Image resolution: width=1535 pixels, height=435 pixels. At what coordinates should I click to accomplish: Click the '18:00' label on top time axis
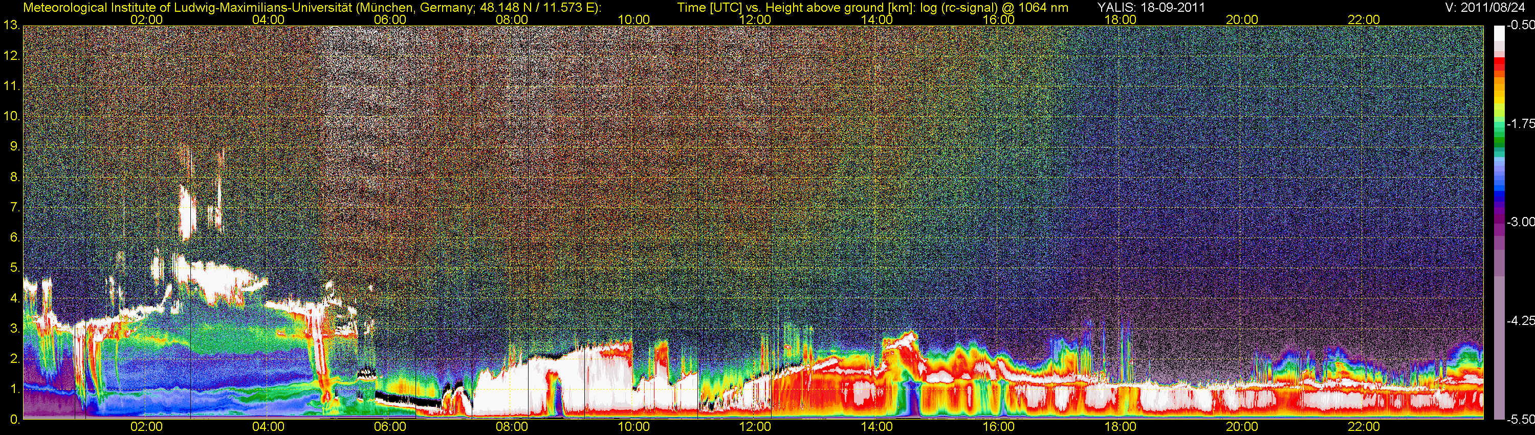pyautogui.click(x=1120, y=19)
